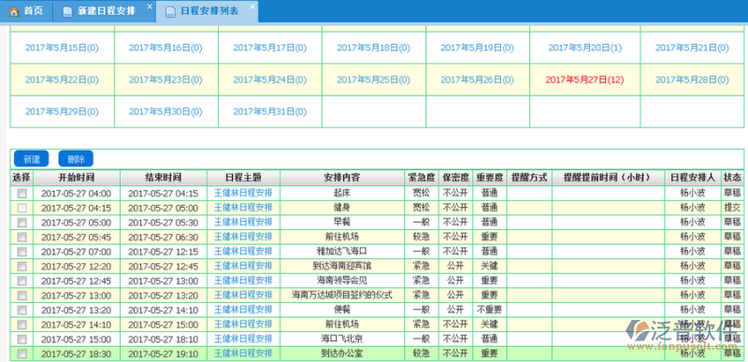The image size is (748, 362).
Task: Close the 日程安排列表 tab
Action: [252, 7]
